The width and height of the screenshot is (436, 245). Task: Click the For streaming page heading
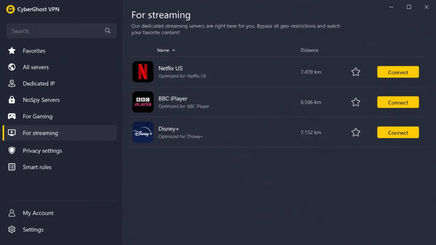click(x=161, y=15)
